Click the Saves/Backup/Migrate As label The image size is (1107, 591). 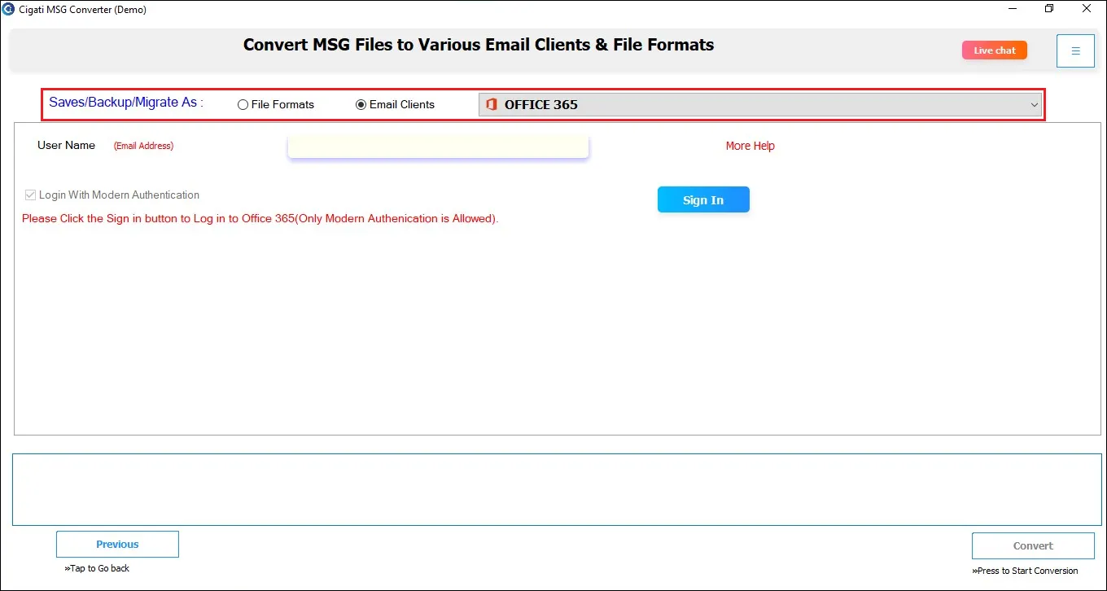click(x=126, y=103)
